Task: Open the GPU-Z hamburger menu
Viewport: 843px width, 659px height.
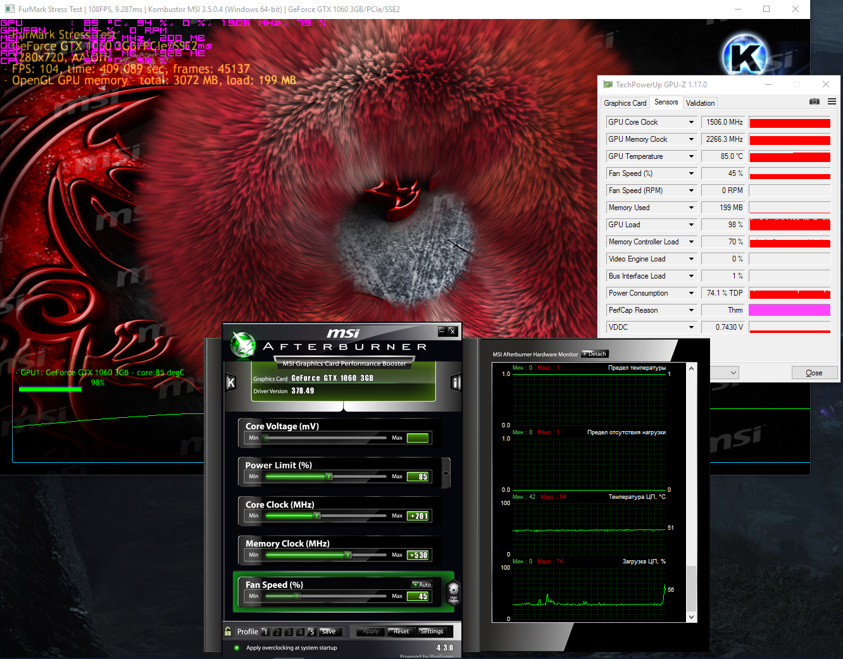Action: point(832,101)
